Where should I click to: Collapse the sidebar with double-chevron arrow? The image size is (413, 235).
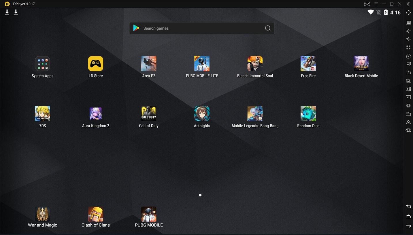point(408,4)
